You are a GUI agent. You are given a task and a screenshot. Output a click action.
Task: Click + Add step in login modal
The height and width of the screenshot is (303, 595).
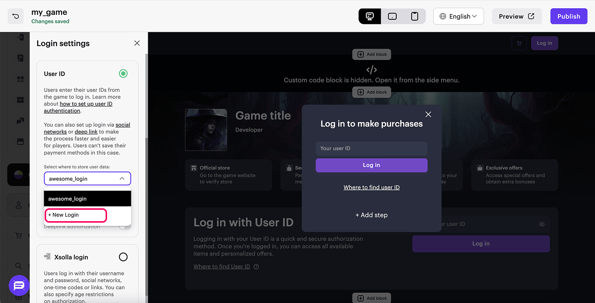coord(371,215)
